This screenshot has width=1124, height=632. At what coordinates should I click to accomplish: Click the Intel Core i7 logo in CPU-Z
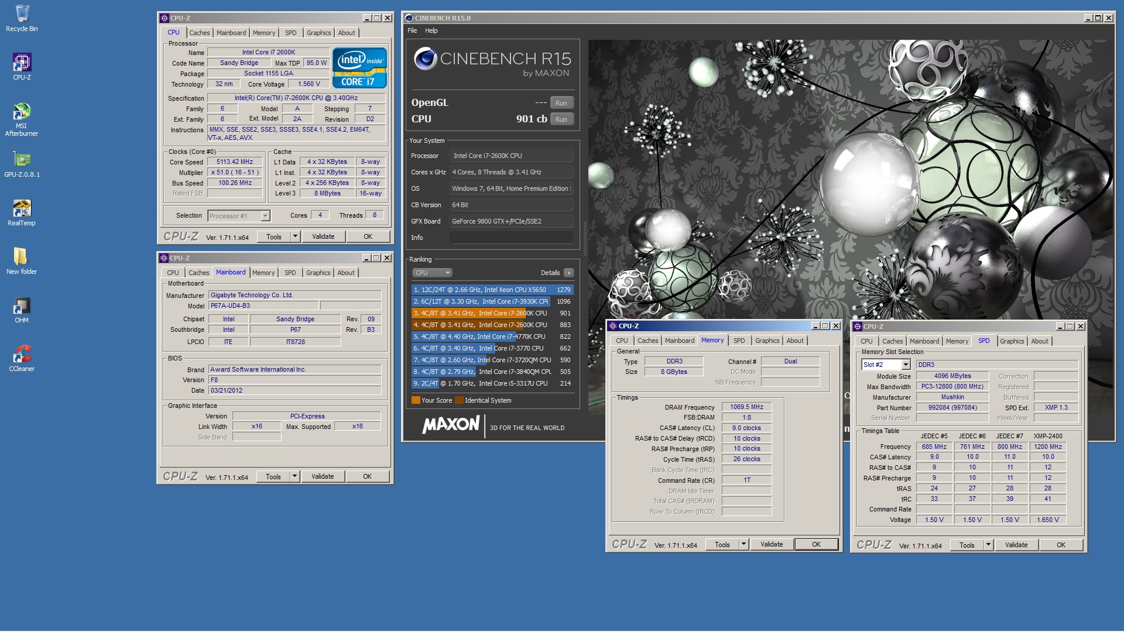tap(359, 68)
